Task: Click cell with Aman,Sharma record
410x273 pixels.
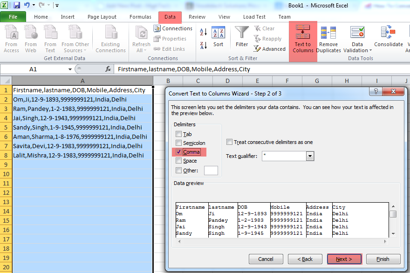Action: pyautogui.click(x=82, y=136)
